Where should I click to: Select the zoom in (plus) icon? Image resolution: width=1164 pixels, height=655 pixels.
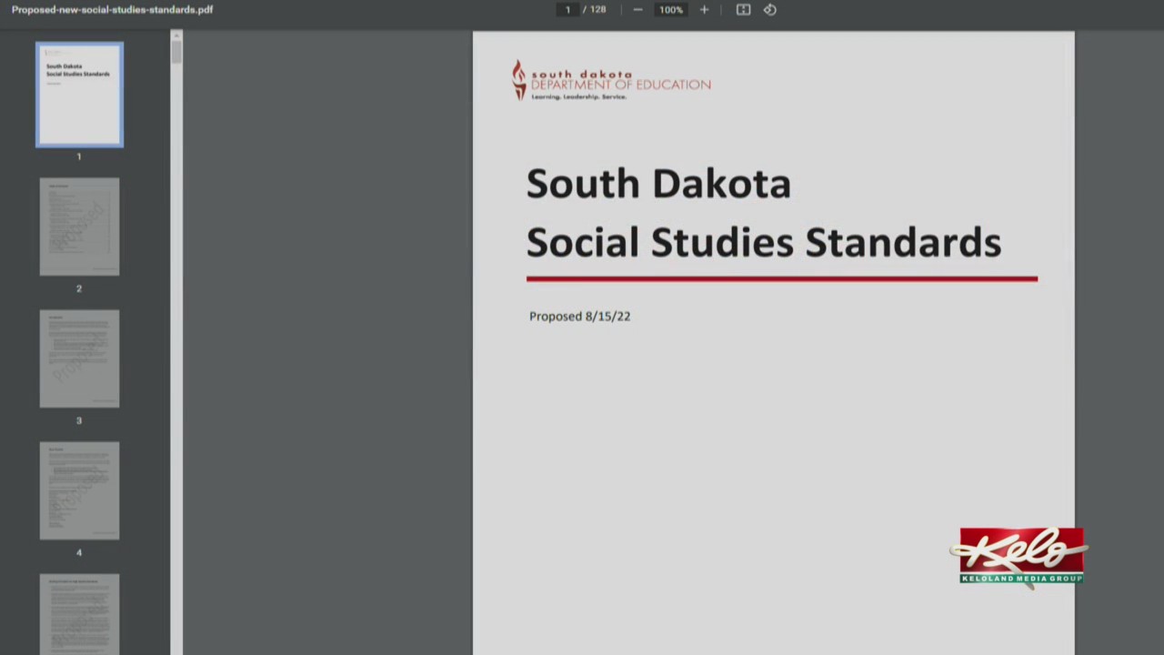point(704,9)
